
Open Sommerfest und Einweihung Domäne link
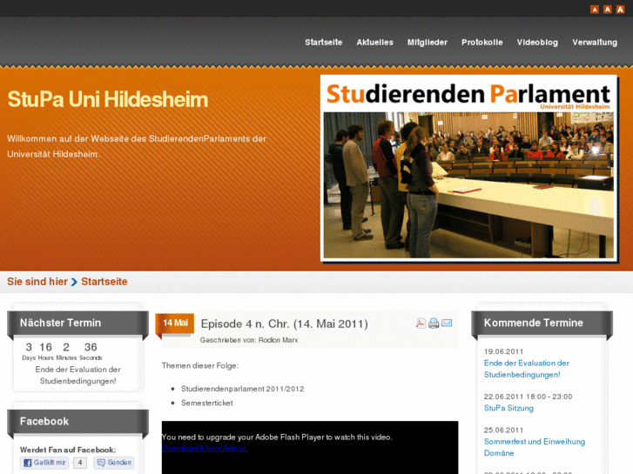(535, 447)
